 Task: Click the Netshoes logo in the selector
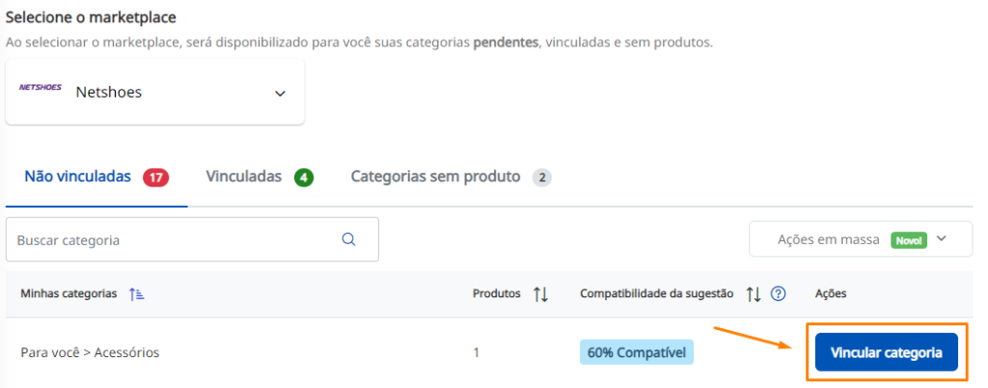tap(41, 88)
